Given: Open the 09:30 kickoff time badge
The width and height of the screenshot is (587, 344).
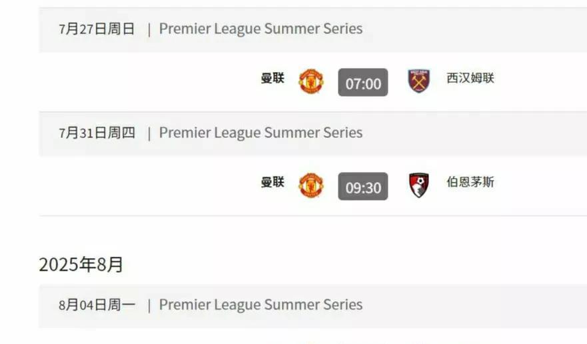Looking at the screenshot, I should tap(363, 187).
